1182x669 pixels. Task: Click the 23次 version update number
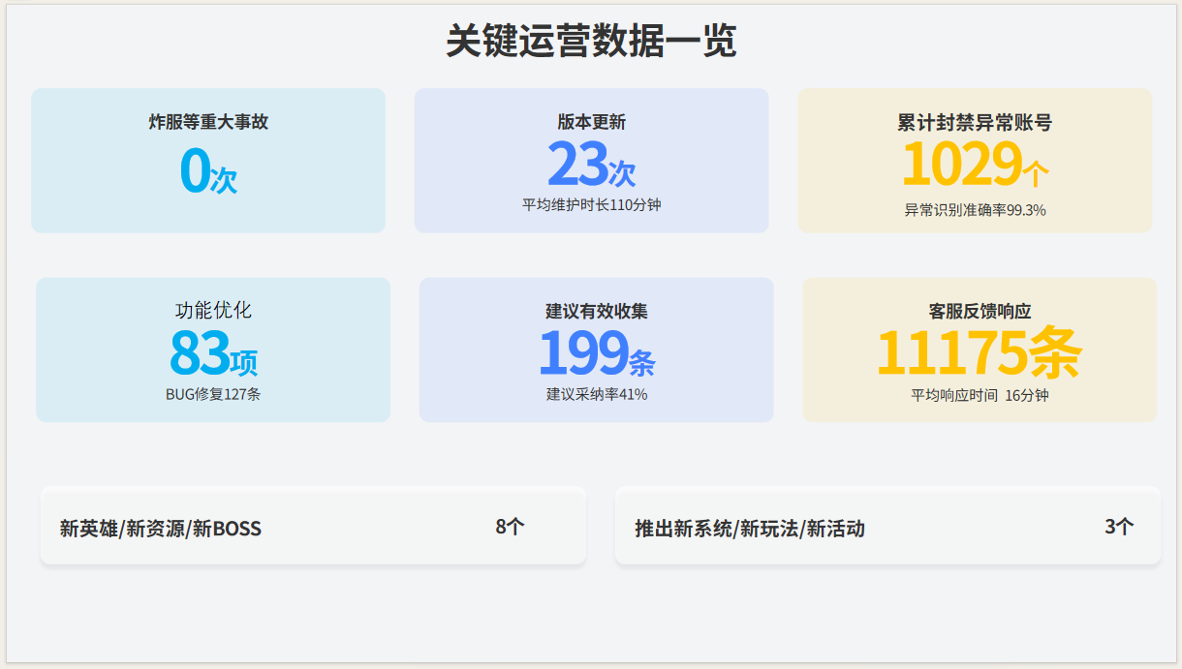pos(591,167)
